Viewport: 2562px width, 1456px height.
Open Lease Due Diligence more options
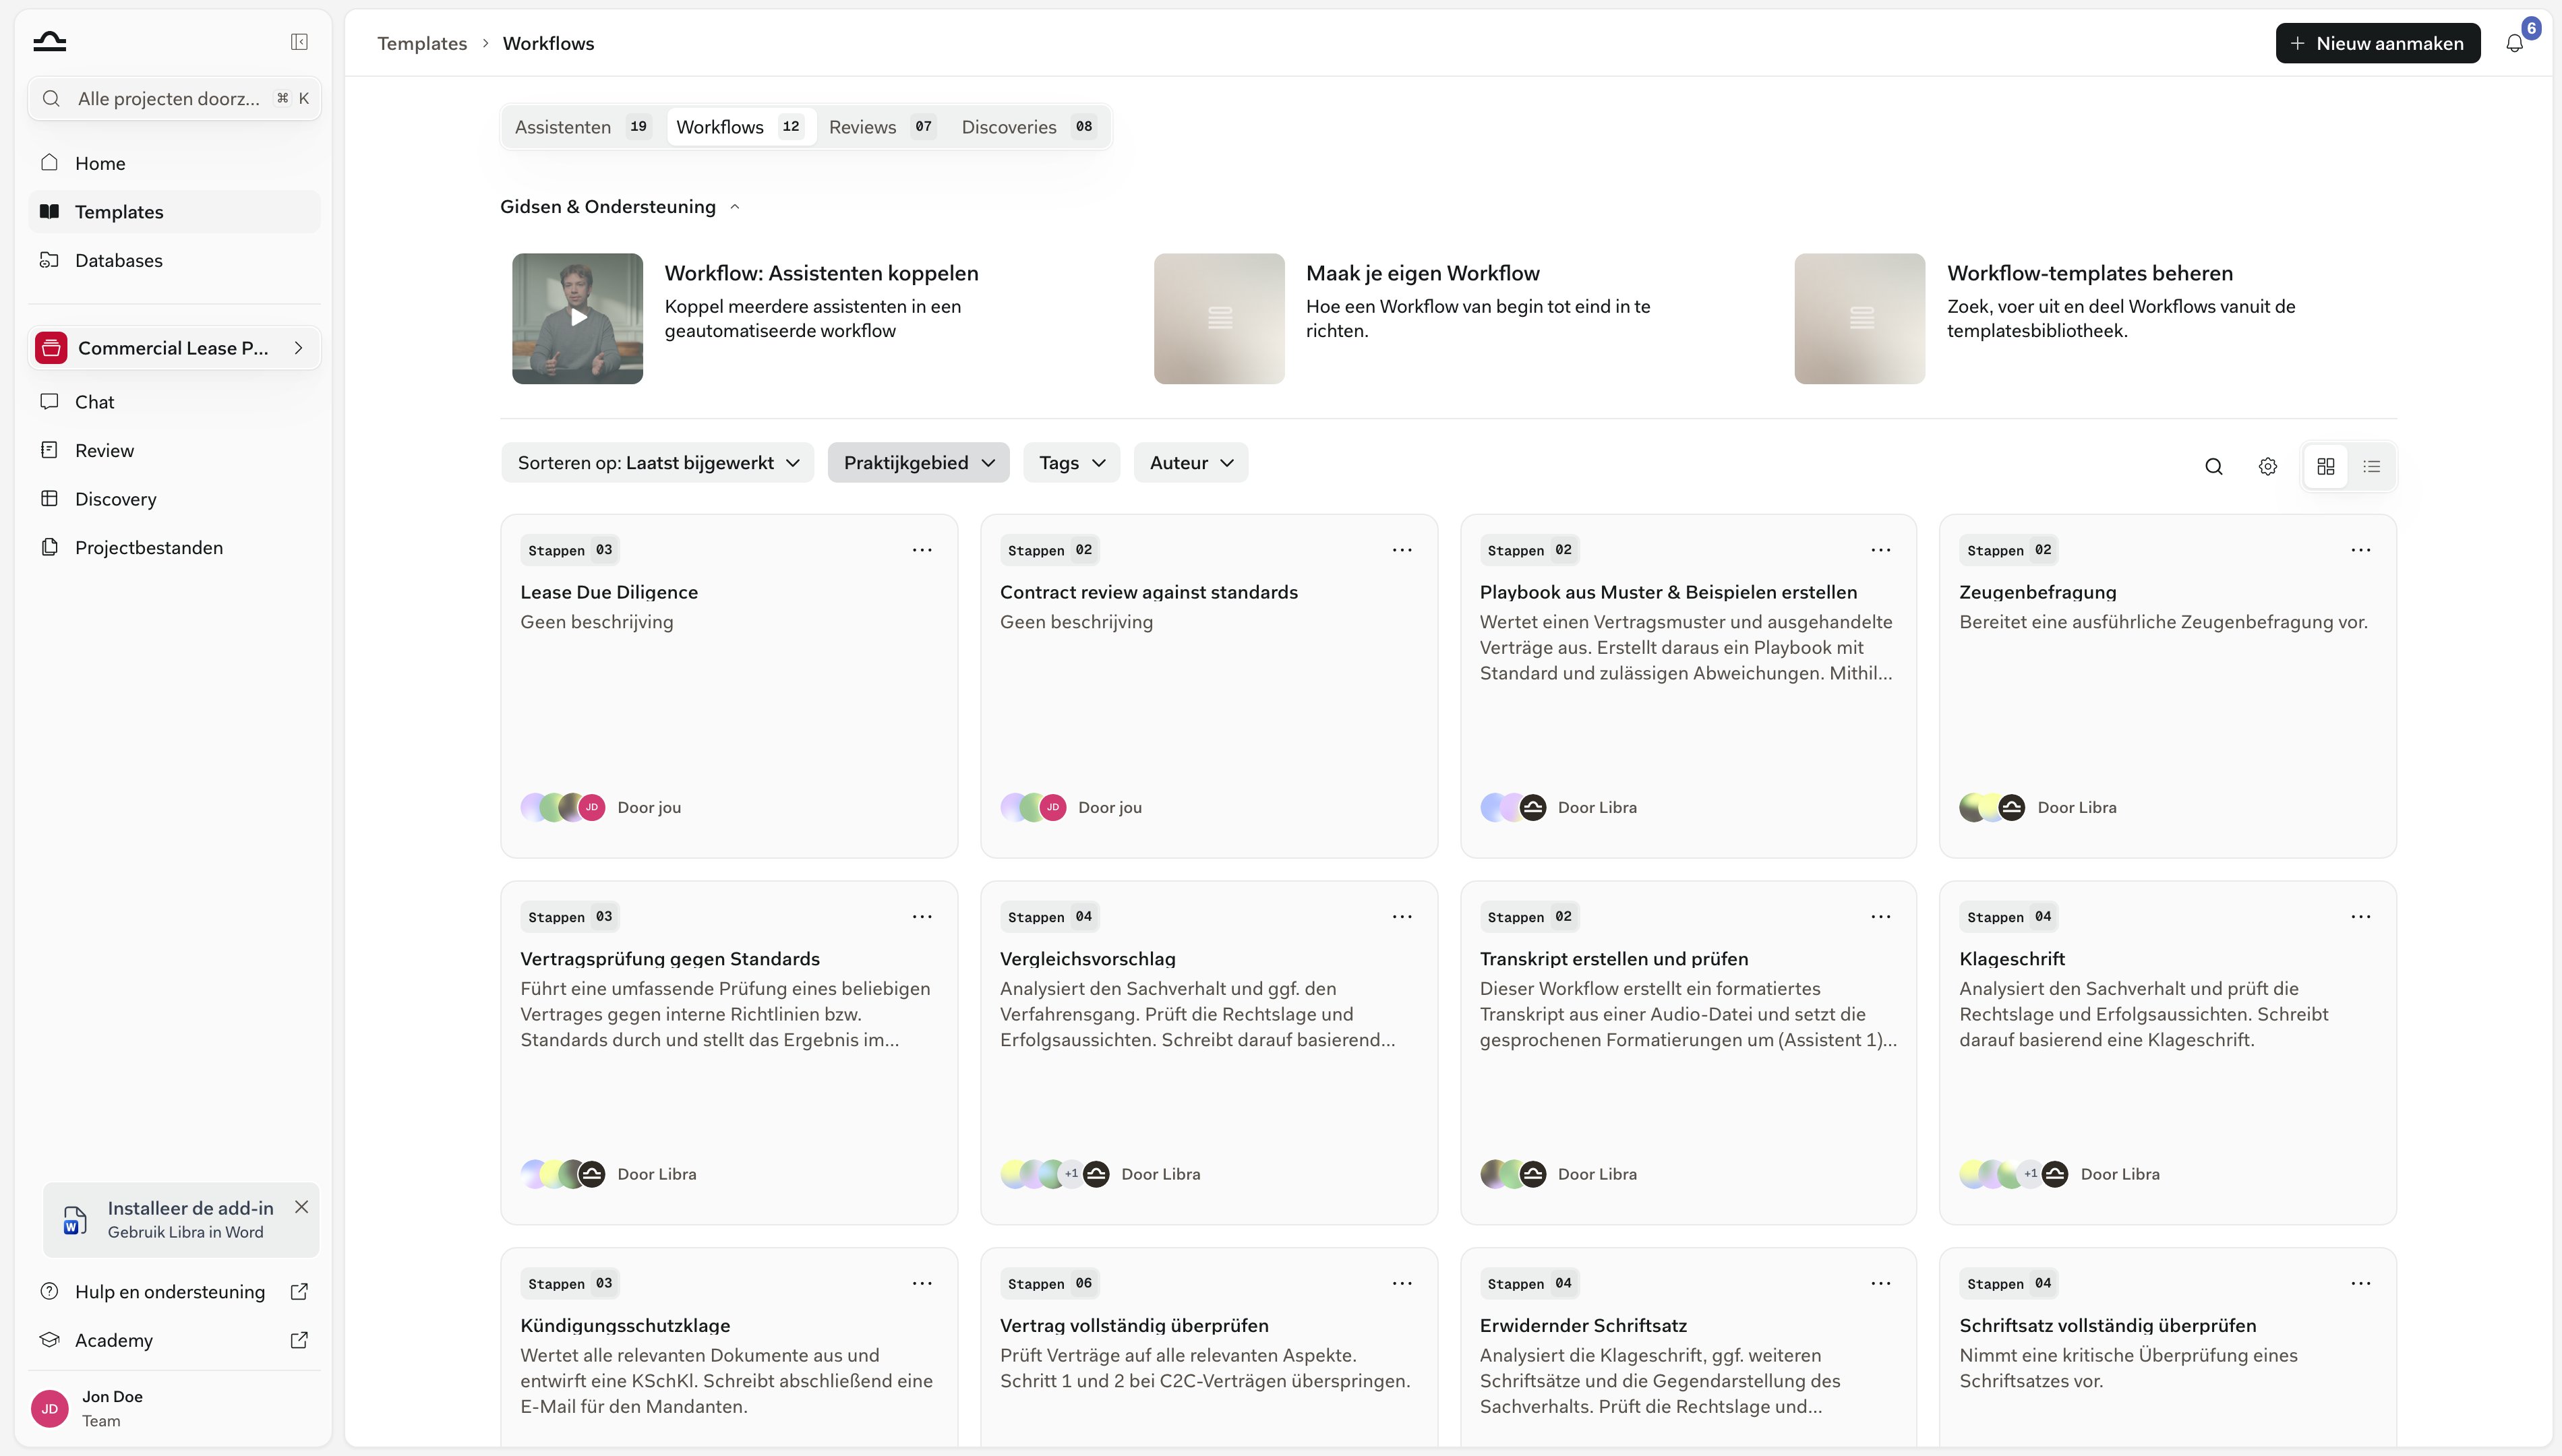click(x=922, y=550)
